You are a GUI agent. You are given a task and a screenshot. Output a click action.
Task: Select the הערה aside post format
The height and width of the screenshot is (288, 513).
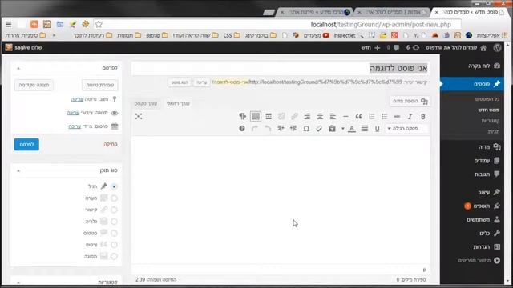tap(114, 198)
